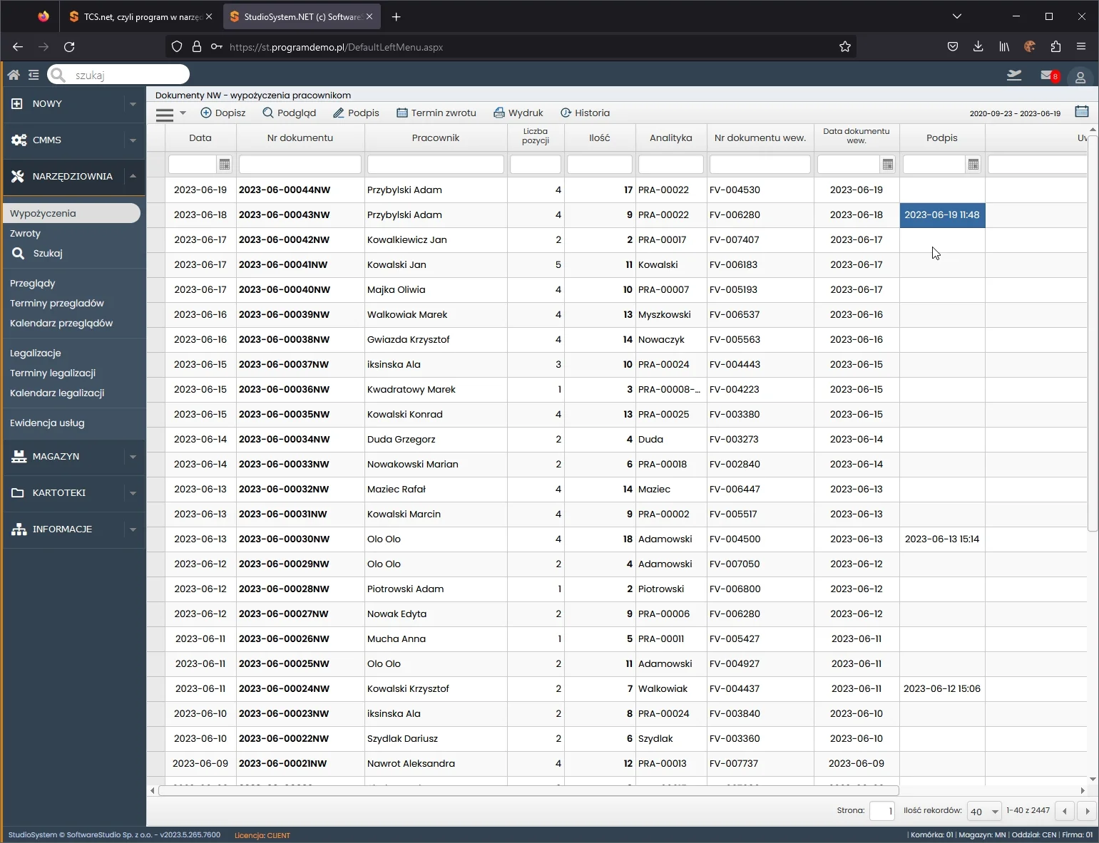Open document 2023-06-00044NW
This screenshot has width=1099, height=843.
pyautogui.click(x=285, y=190)
